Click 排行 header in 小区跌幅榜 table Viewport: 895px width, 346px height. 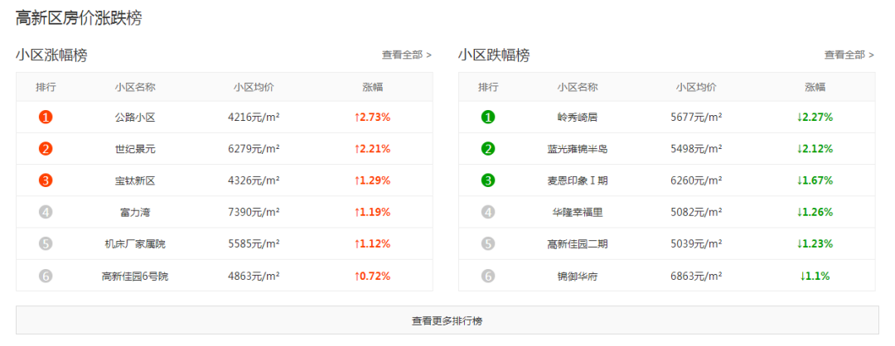(x=488, y=87)
